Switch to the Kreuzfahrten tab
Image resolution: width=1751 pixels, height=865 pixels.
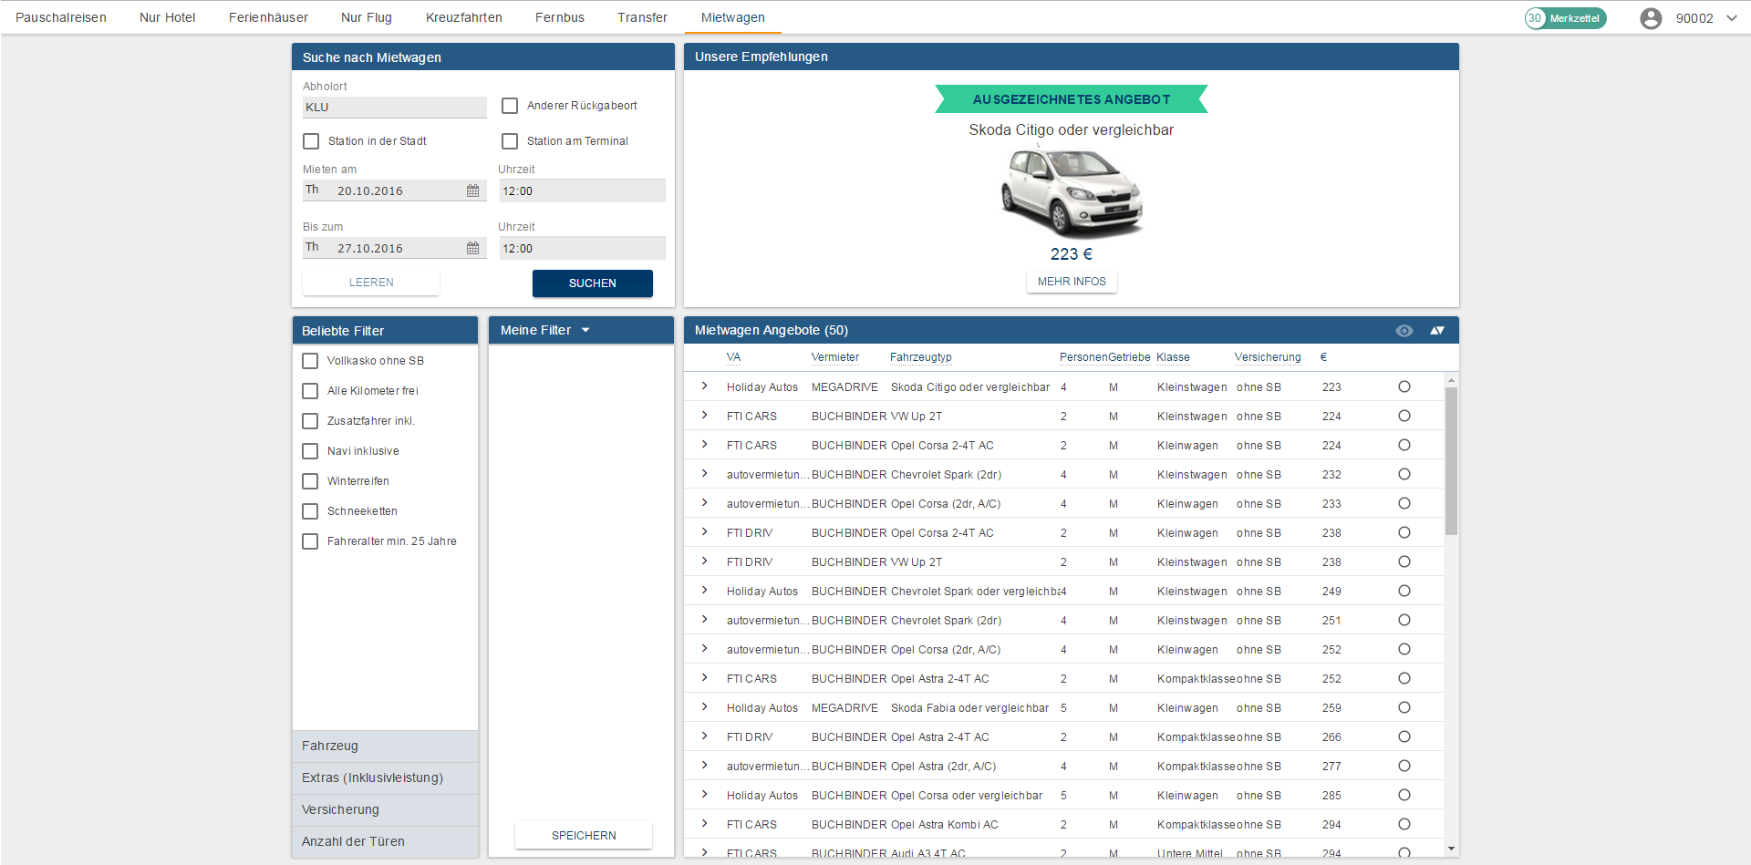click(x=463, y=17)
